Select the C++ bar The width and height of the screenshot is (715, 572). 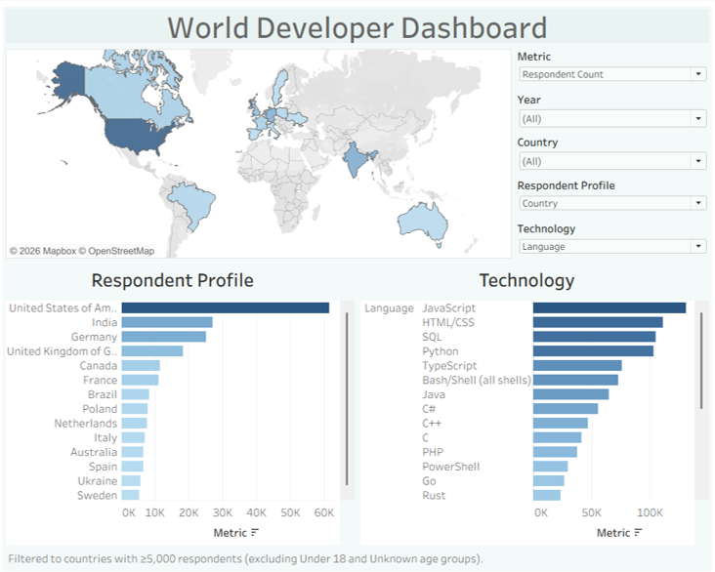pos(561,424)
